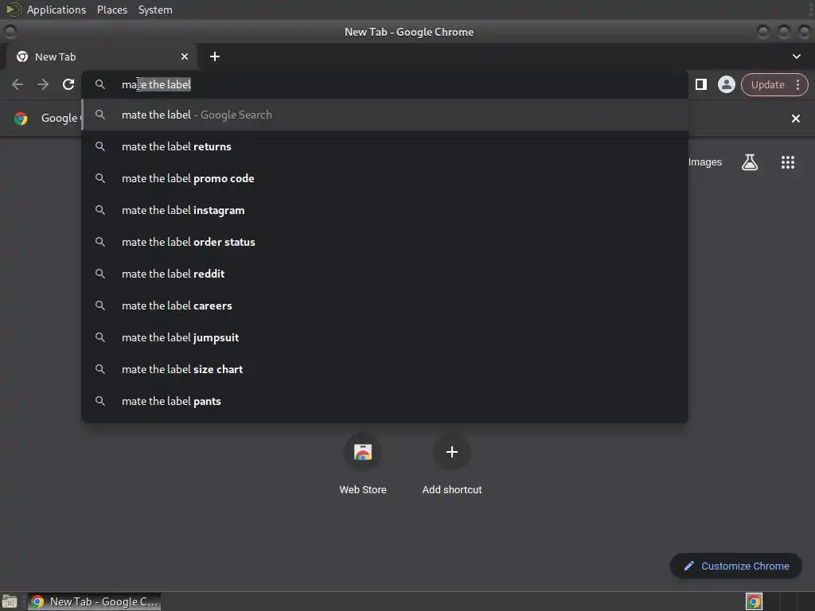Click the Add shortcut plus button

click(452, 452)
